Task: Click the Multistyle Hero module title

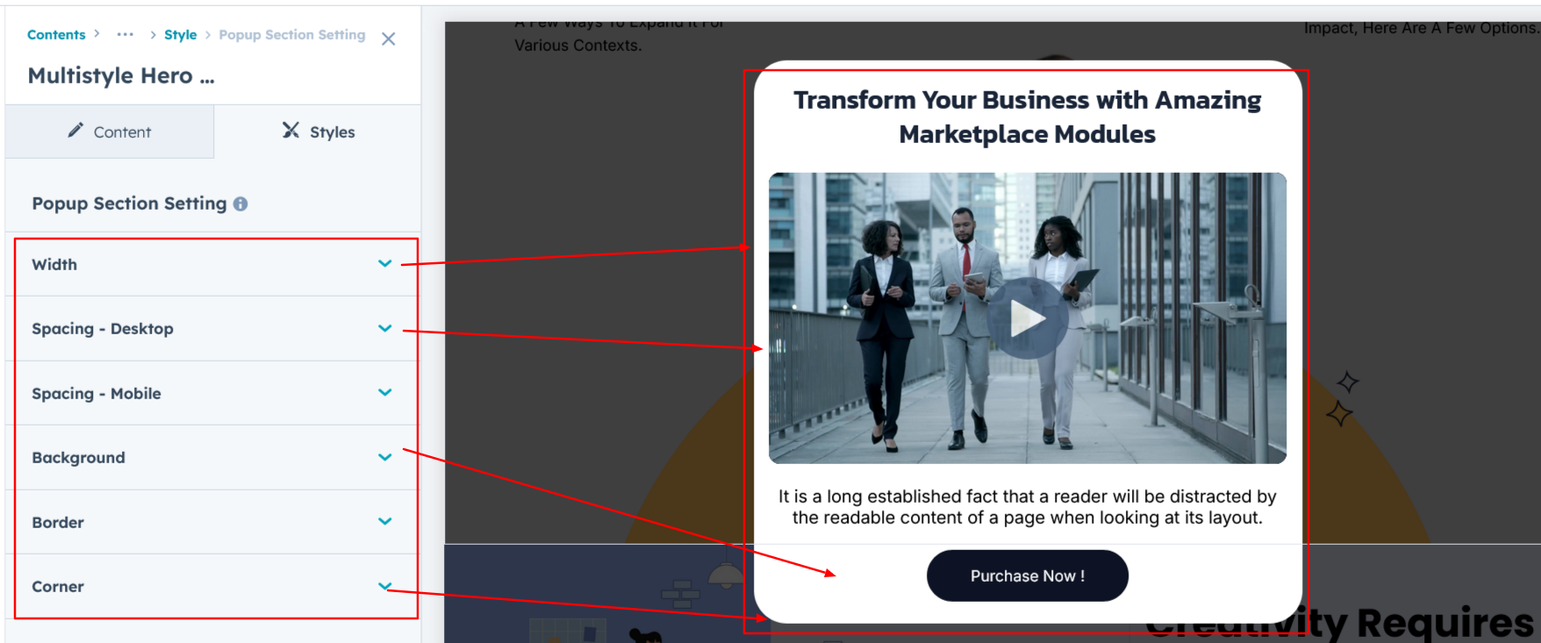Action: pyautogui.click(x=120, y=76)
